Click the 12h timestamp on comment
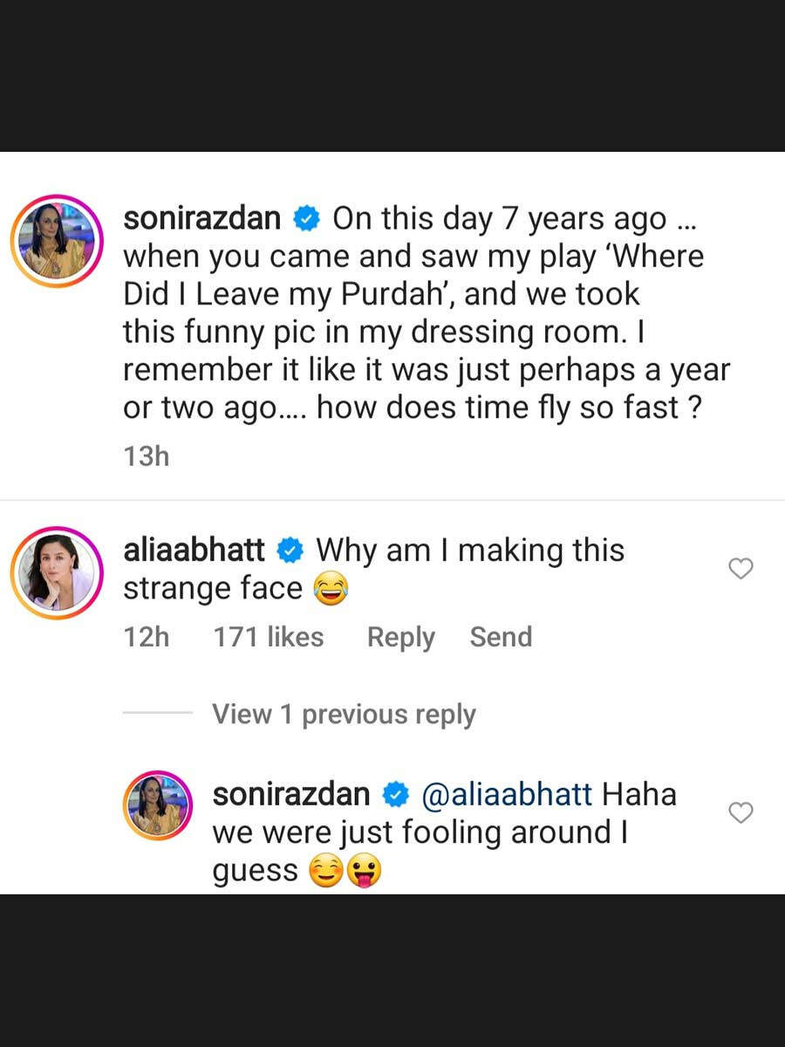Image resolution: width=785 pixels, height=1047 pixels. click(146, 638)
